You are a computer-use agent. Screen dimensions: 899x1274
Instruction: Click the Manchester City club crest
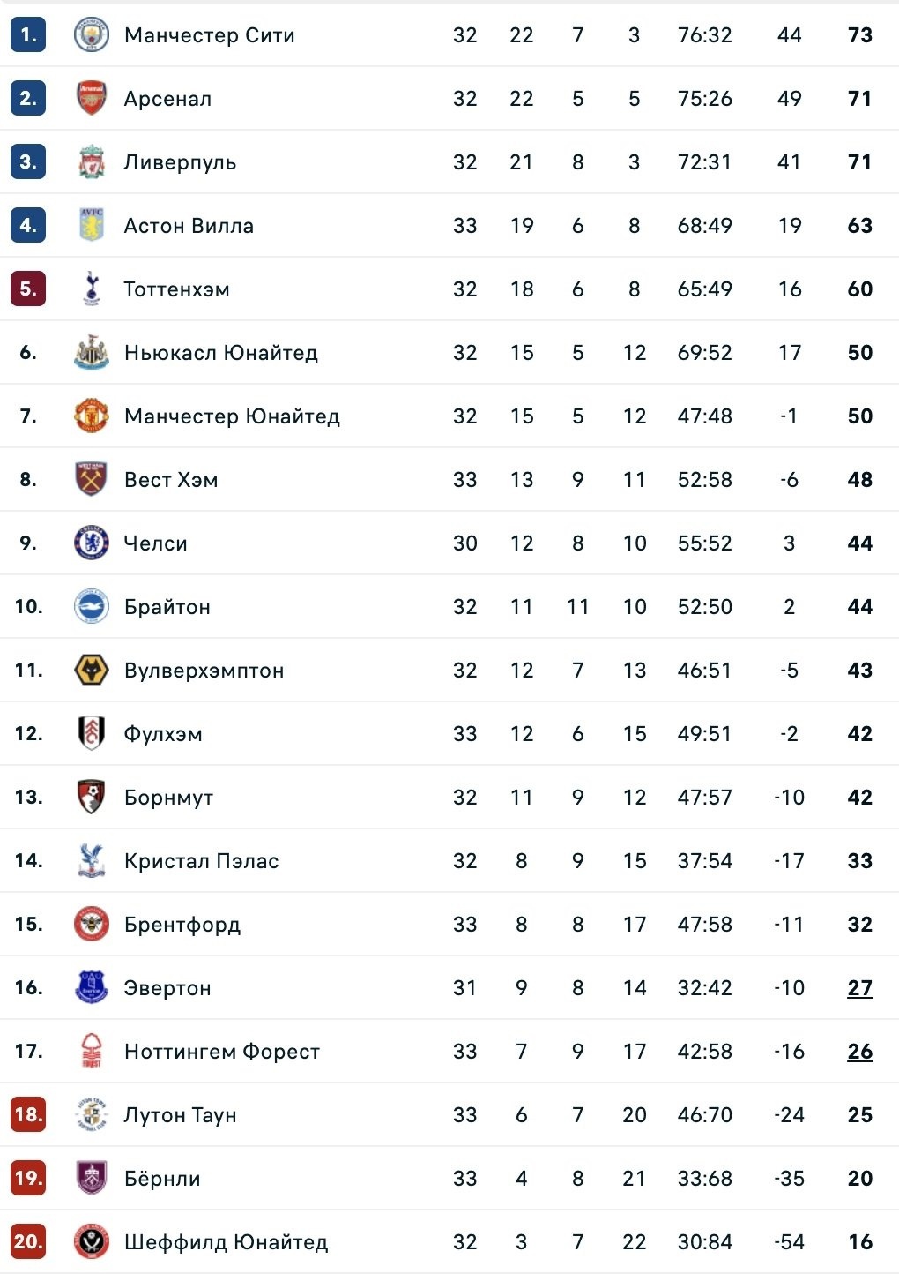(92, 35)
